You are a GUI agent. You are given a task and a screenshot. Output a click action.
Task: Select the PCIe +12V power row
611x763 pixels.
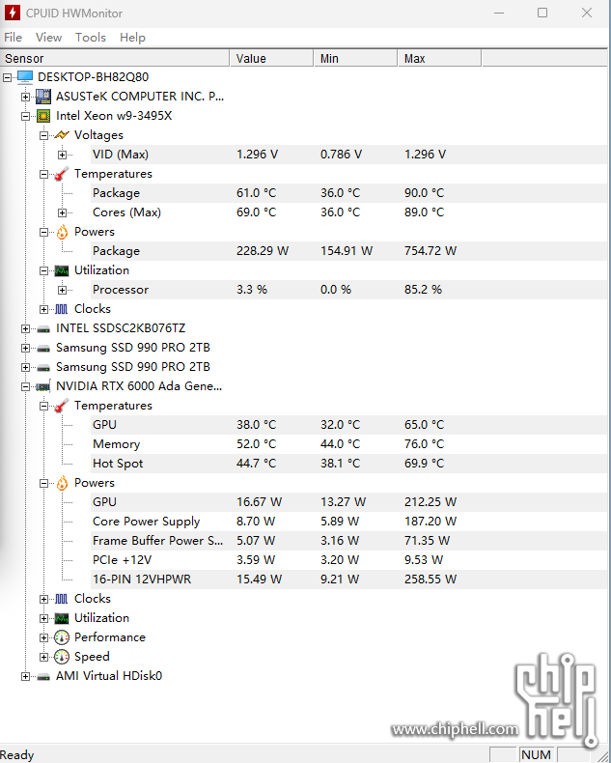pyautogui.click(x=349, y=560)
